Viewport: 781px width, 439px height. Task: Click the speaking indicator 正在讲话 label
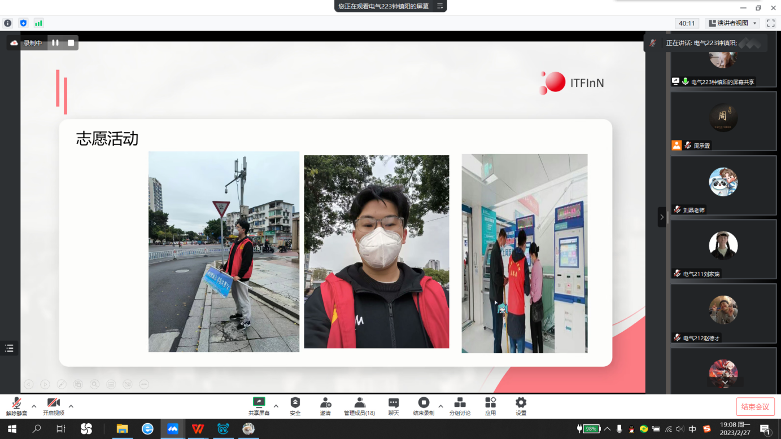pos(701,43)
